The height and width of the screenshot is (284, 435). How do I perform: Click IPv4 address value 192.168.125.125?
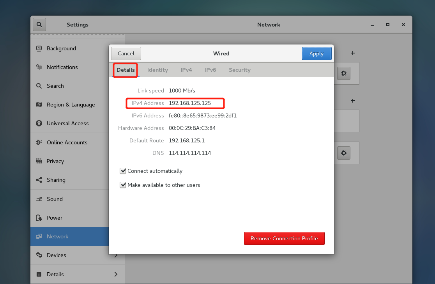pos(190,103)
